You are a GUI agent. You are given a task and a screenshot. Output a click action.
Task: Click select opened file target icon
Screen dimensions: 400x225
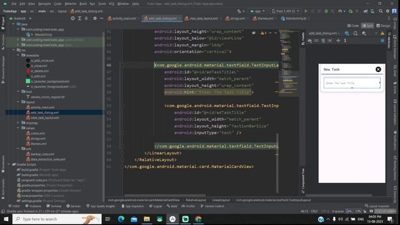click(x=72, y=18)
